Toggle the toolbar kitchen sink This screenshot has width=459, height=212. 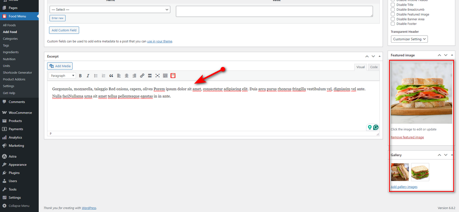pos(165,76)
